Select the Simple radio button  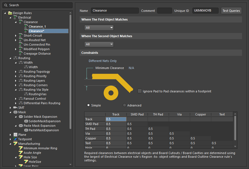[88, 105]
